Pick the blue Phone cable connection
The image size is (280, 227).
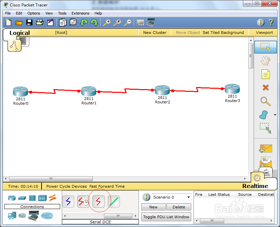point(68,202)
